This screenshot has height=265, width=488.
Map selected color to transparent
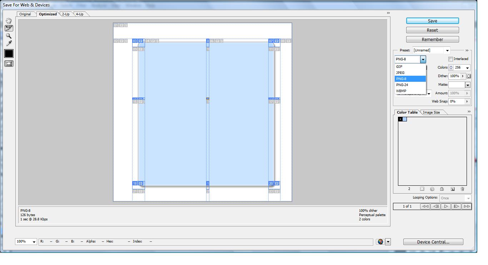tap(422, 189)
